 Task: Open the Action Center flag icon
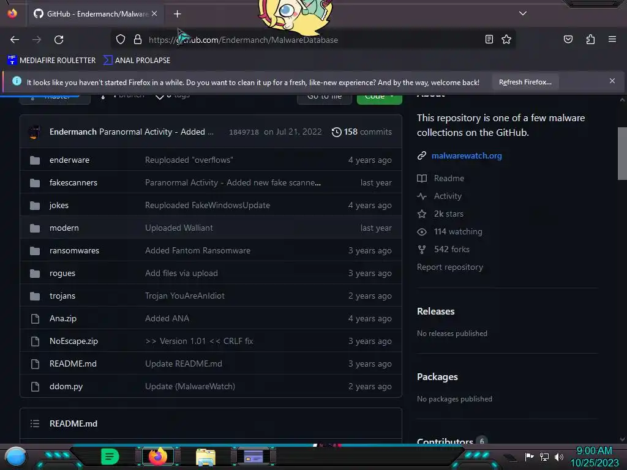(529, 457)
